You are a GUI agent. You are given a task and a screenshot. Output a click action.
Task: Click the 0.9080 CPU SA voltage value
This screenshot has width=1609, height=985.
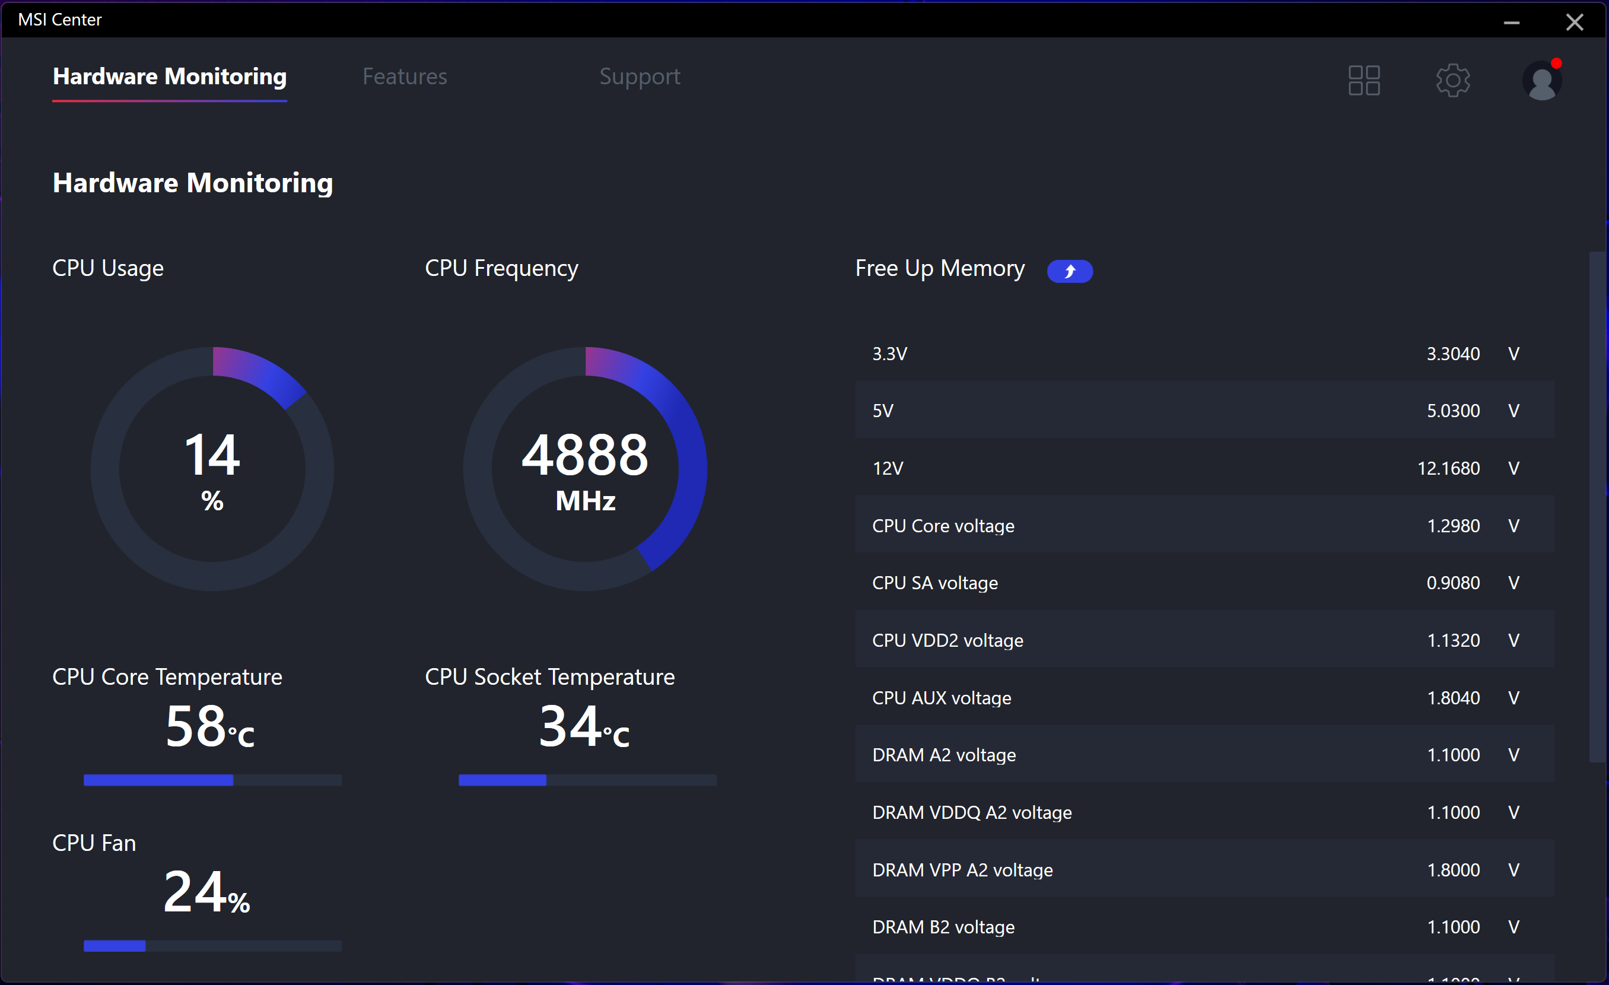(1453, 583)
